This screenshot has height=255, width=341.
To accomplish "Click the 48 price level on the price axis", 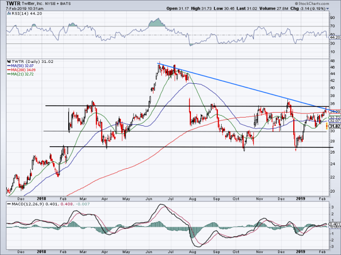I will pyautogui.click(x=332, y=61).
